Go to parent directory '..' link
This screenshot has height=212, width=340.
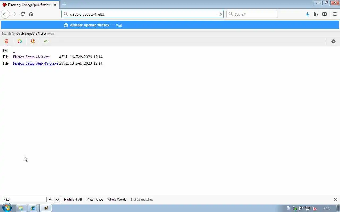click(x=14, y=51)
